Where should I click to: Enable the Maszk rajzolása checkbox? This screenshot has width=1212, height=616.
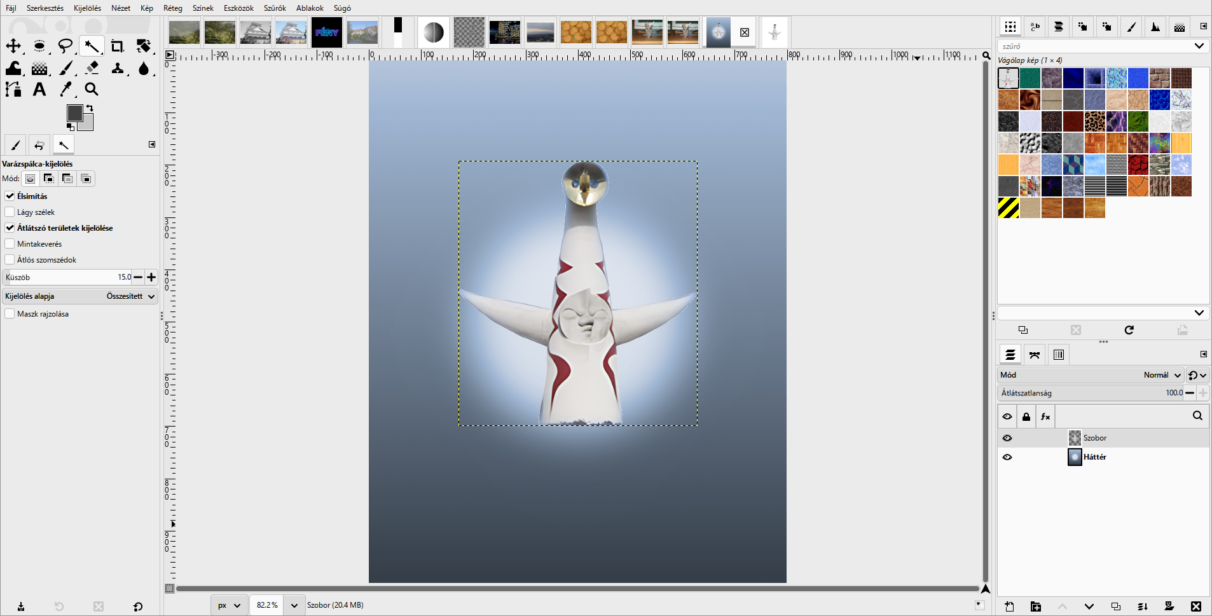10,313
